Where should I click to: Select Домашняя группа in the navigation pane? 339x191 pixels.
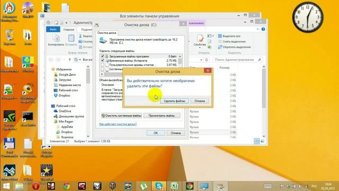[71, 116]
